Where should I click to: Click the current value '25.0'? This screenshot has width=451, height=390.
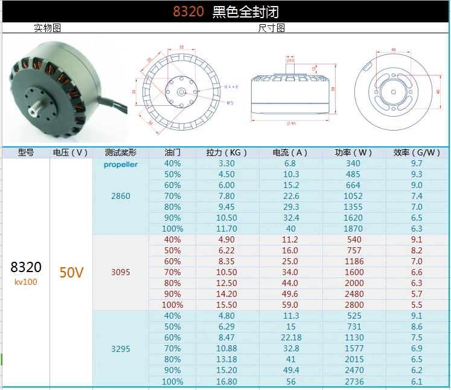click(x=290, y=262)
